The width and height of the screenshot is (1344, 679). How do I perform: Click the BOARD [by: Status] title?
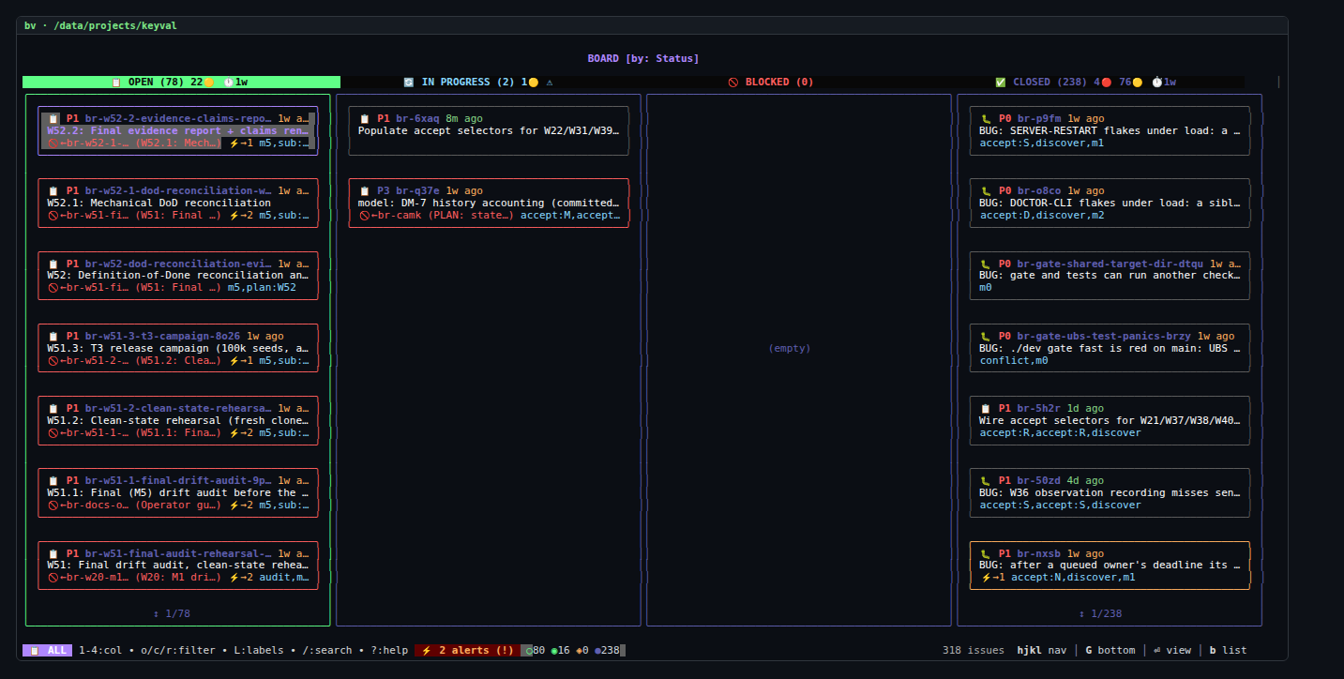click(x=643, y=58)
